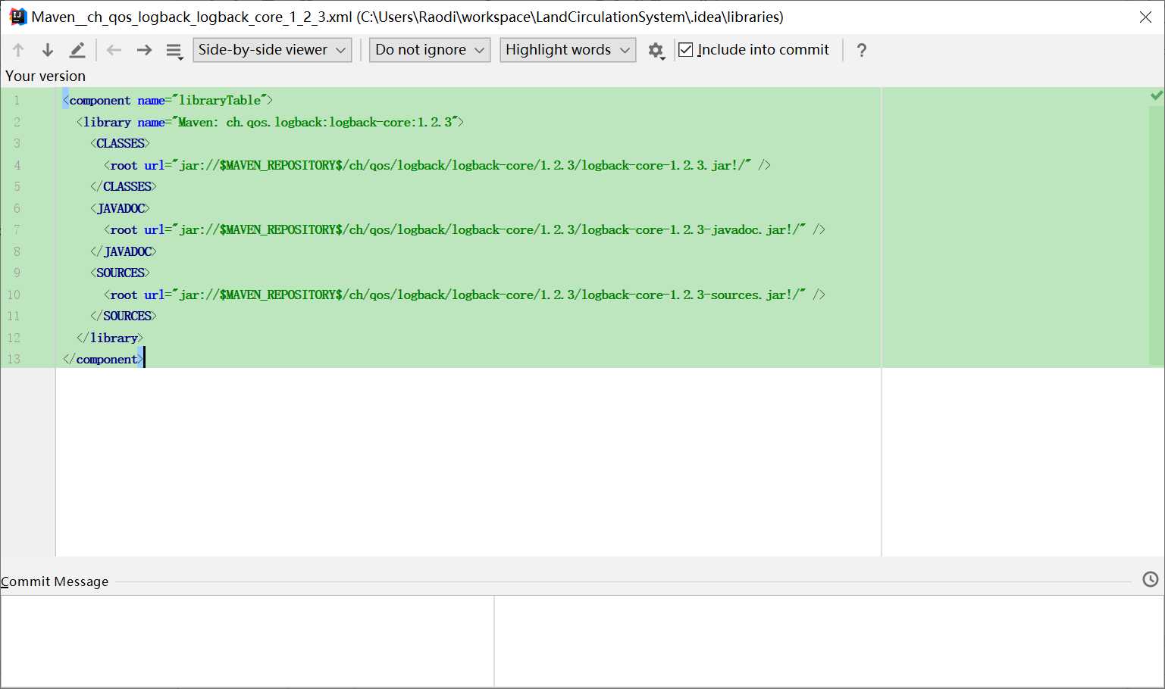Open diff settings gear icon
The height and width of the screenshot is (689, 1165).
(x=656, y=51)
